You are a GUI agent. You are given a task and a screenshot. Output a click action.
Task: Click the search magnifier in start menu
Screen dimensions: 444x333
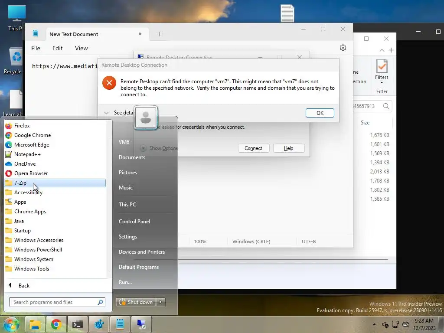pos(100,302)
